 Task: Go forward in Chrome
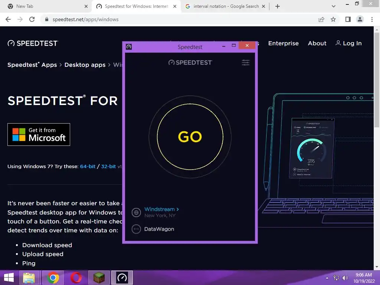20,19
